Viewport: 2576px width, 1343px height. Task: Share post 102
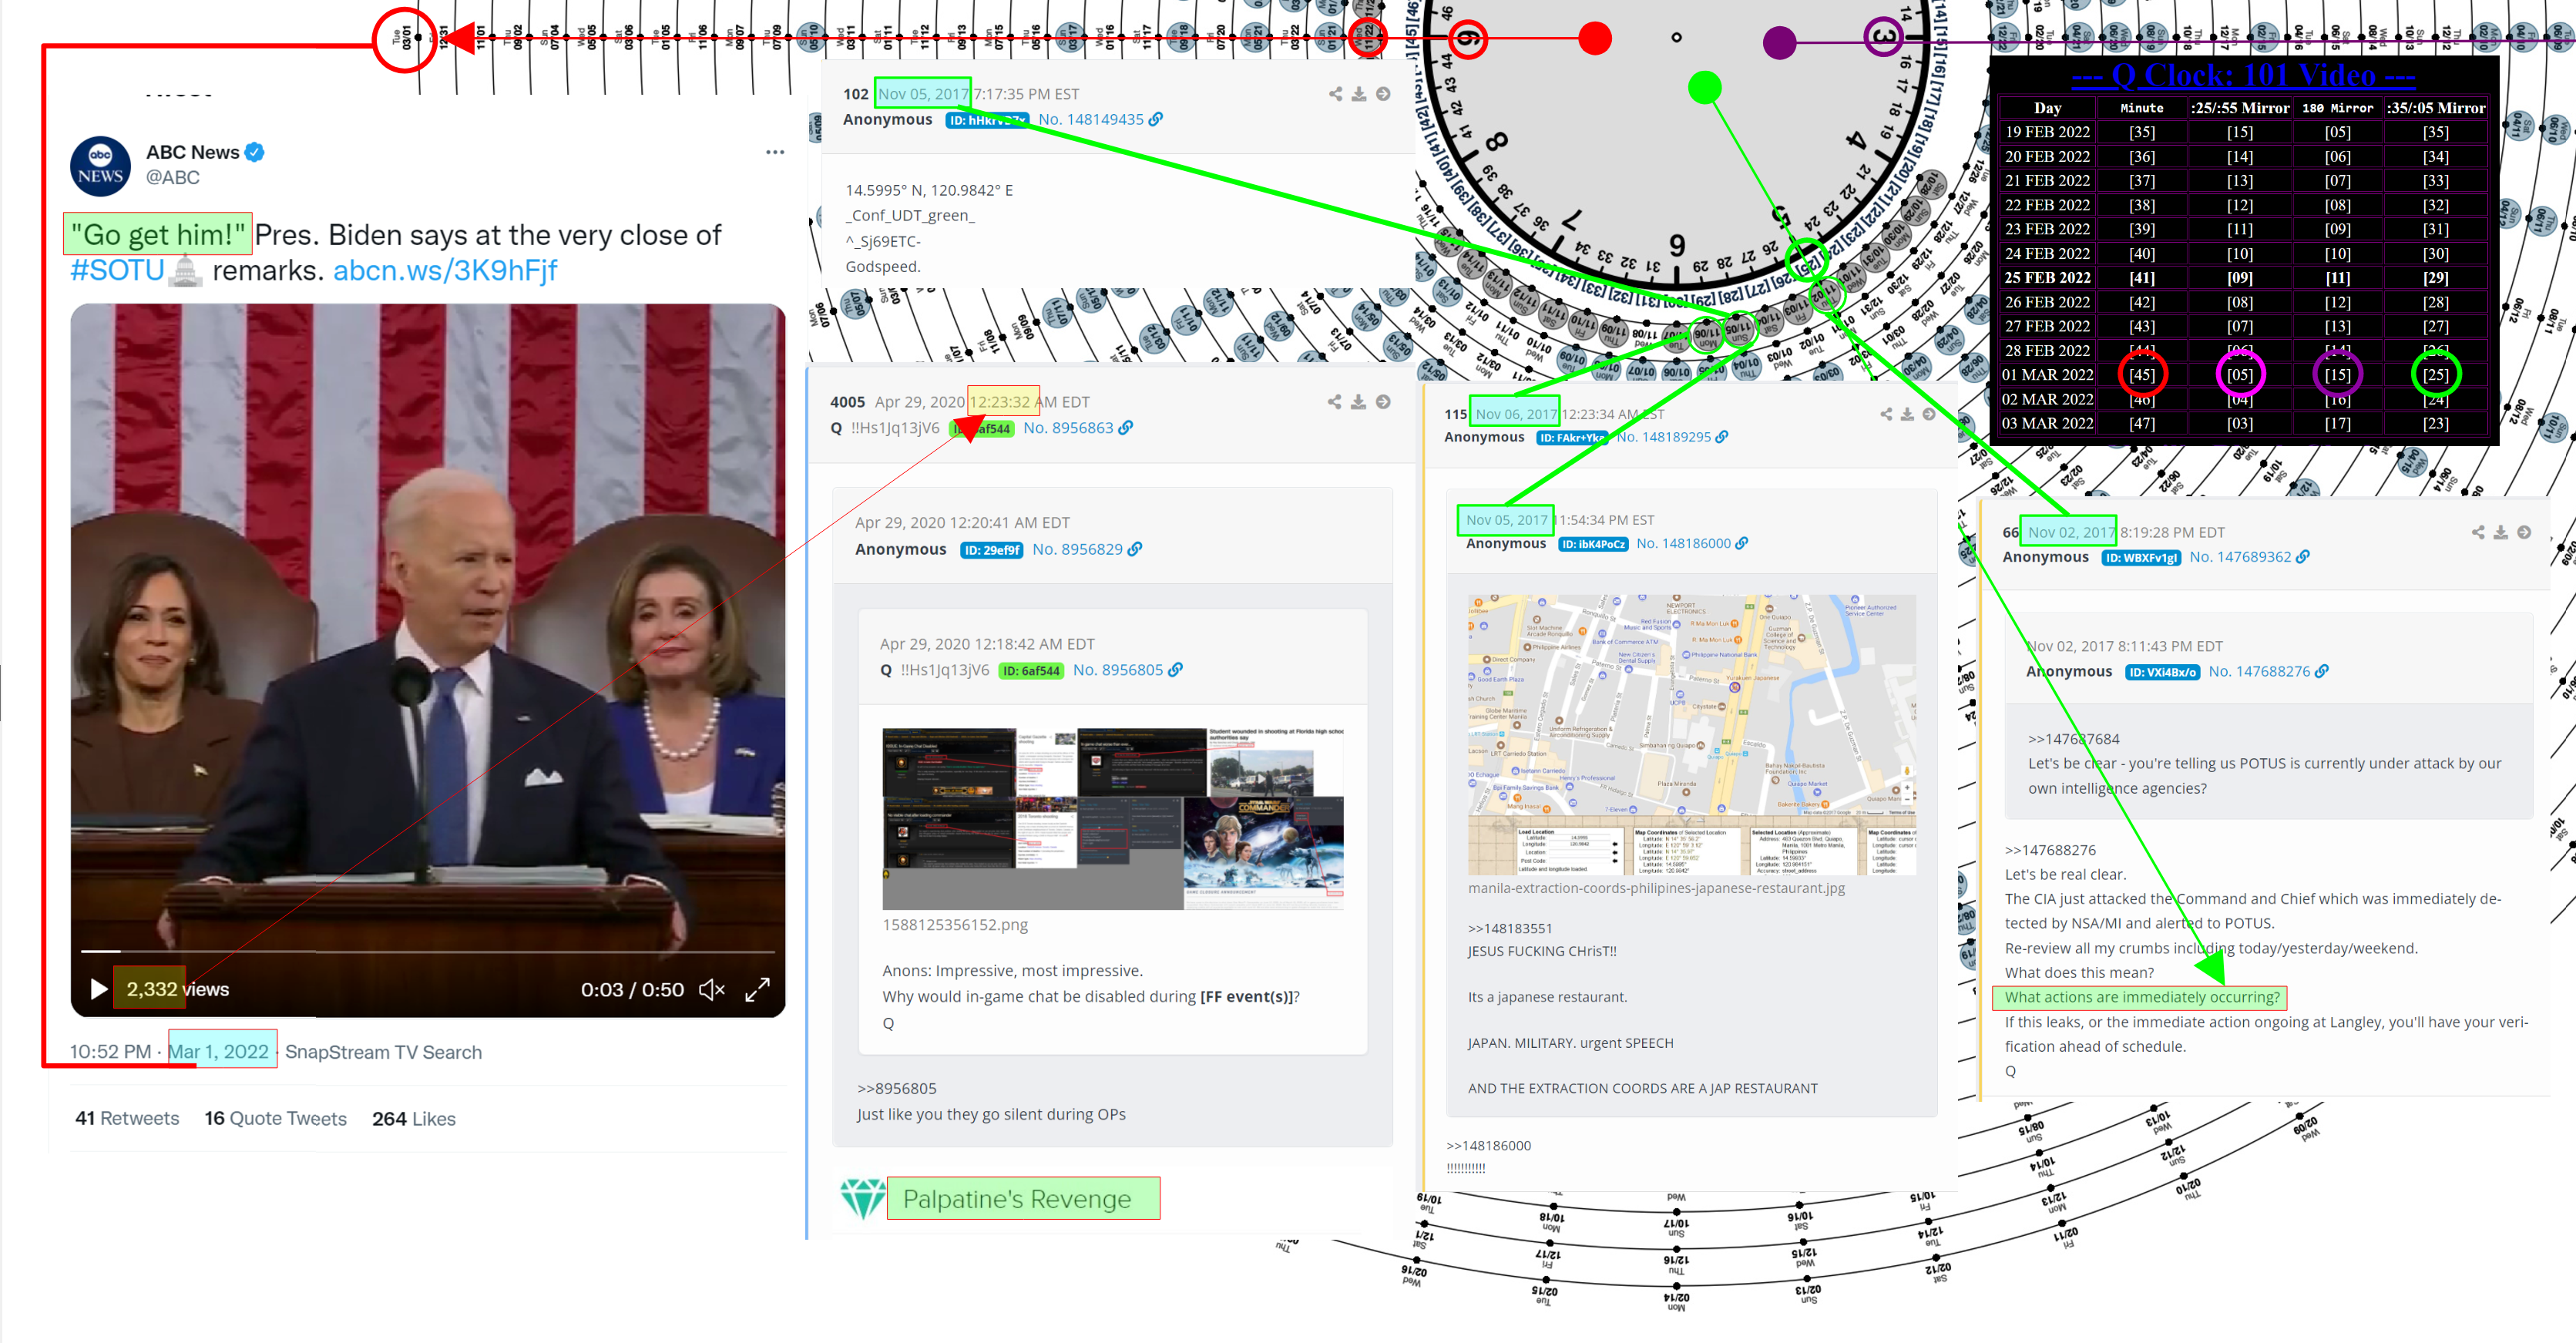click(1335, 94)
